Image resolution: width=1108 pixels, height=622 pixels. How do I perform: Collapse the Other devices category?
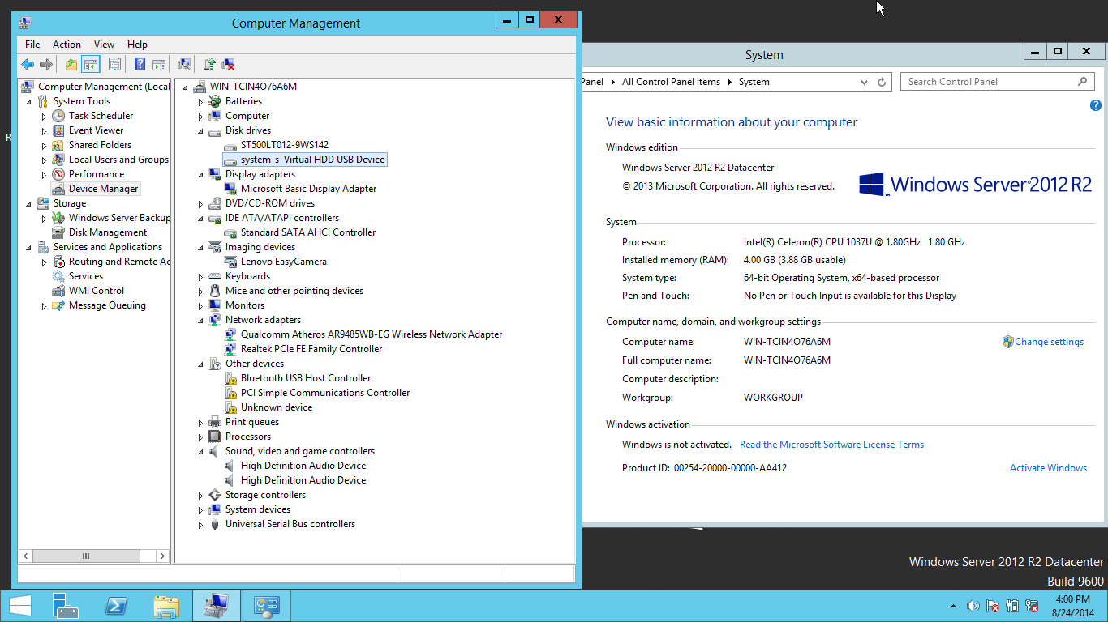pos(201,364)
